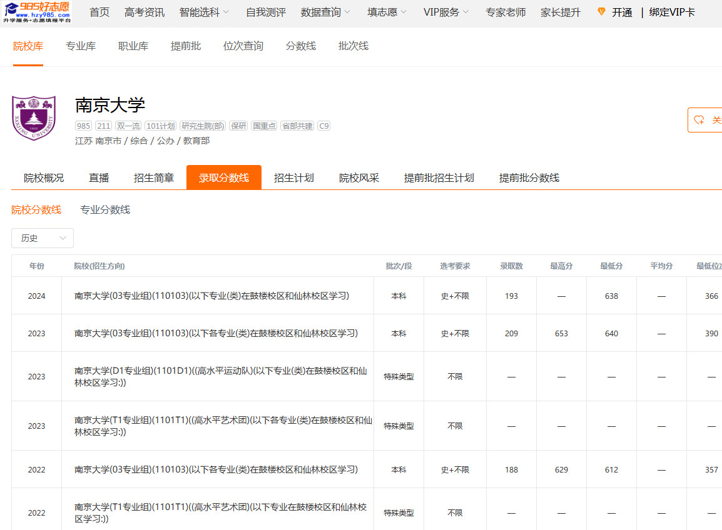This screenshot has height=530, width=722.
Task: Click the 2022 T1专业组 高水平艺术团 entry
Action: click(x=221, y=513)
